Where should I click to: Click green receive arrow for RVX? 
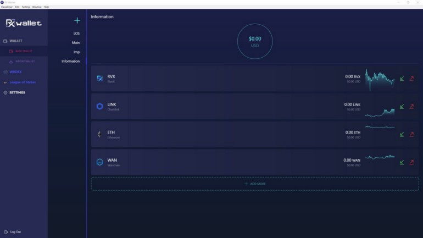(x=402, y=79)
